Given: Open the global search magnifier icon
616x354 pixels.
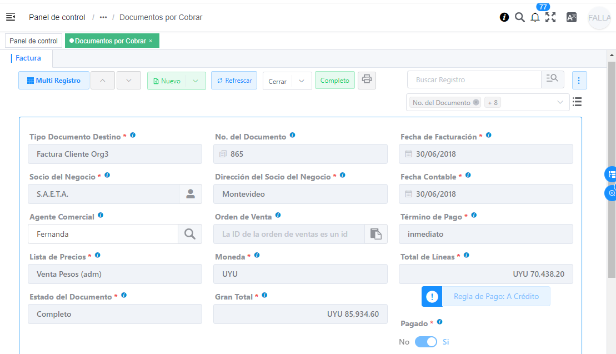Looking at the screenshot, I should click(519, 17).
